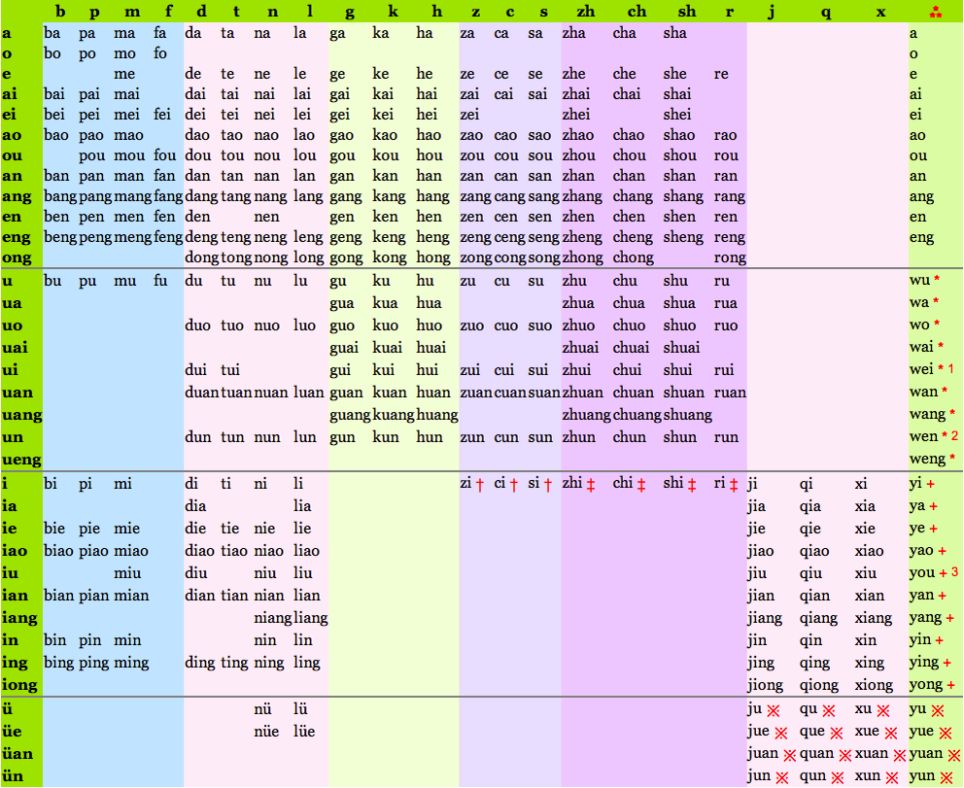Select the syllable 'juan'

pyautogui.click(x=763, y=754)
